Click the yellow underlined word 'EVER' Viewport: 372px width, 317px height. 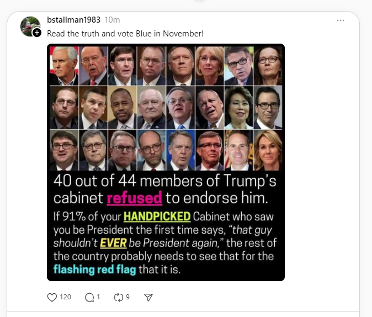tap(113, 243)
